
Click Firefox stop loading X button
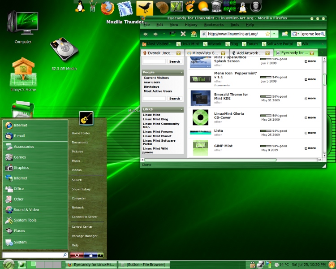point(183,34)
